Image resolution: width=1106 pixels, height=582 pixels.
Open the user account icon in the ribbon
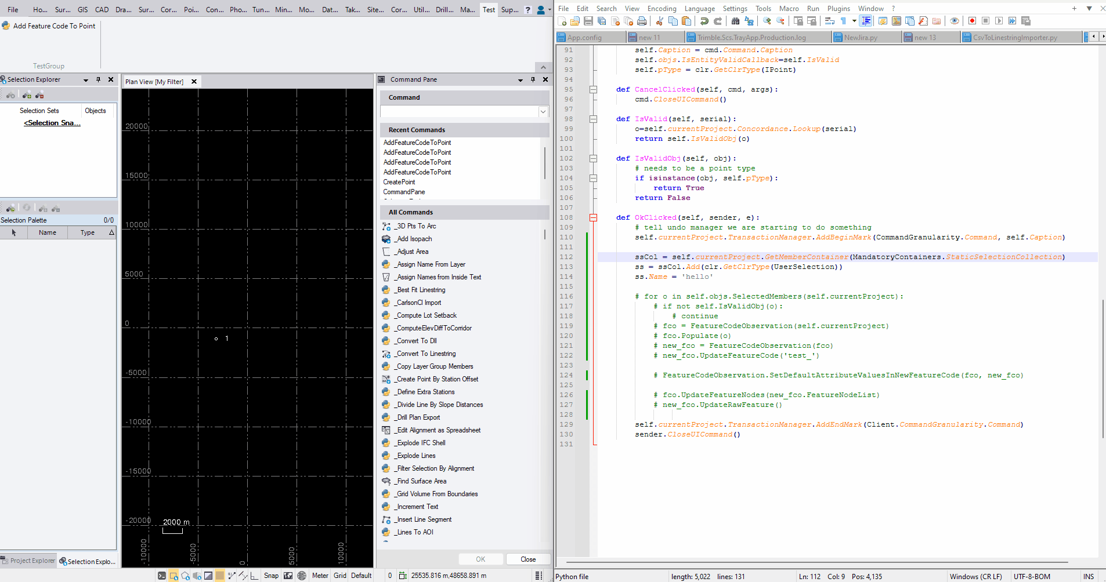tap(541, 10)
